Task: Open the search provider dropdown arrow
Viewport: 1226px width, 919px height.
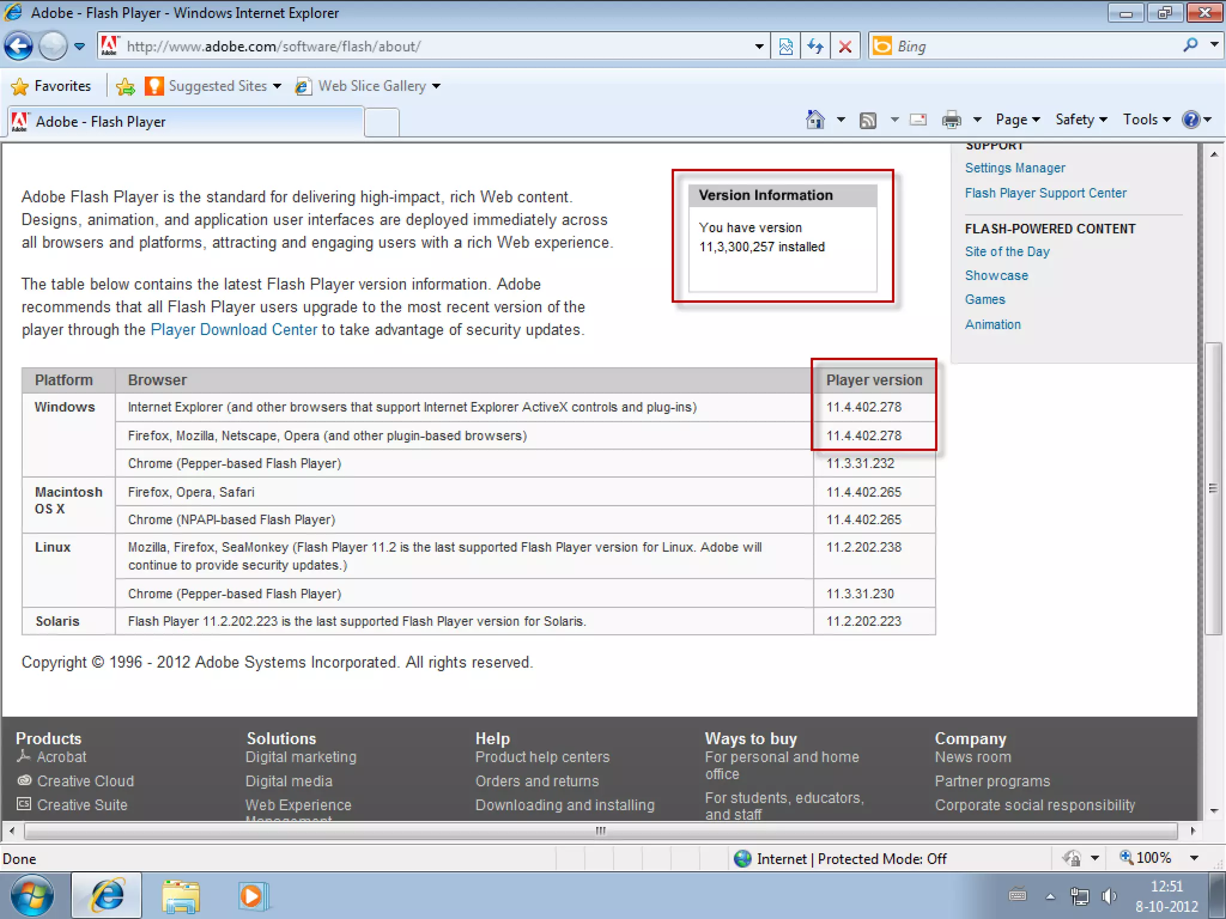Action: 1214,44
